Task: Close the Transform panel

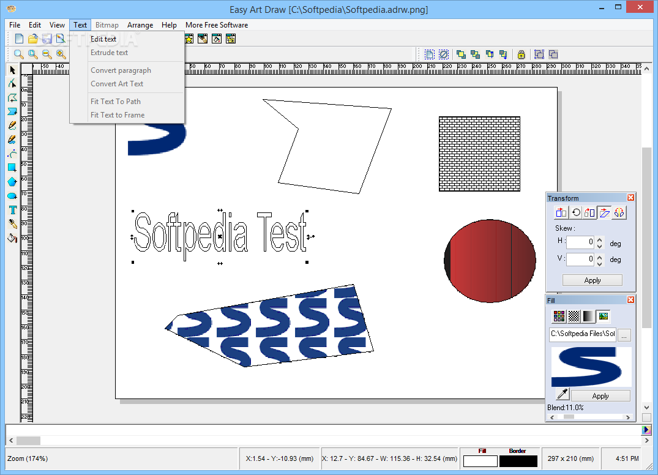Action: [x=630, y=198]
